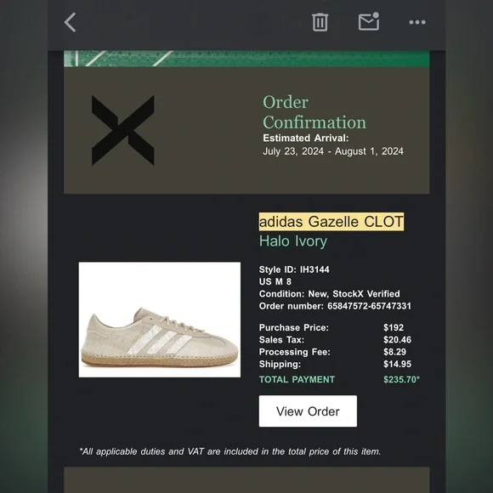This screenshot has height=493, width=493.
Task: Tap the black StockX X logo
Action: [x=123, y=130]
